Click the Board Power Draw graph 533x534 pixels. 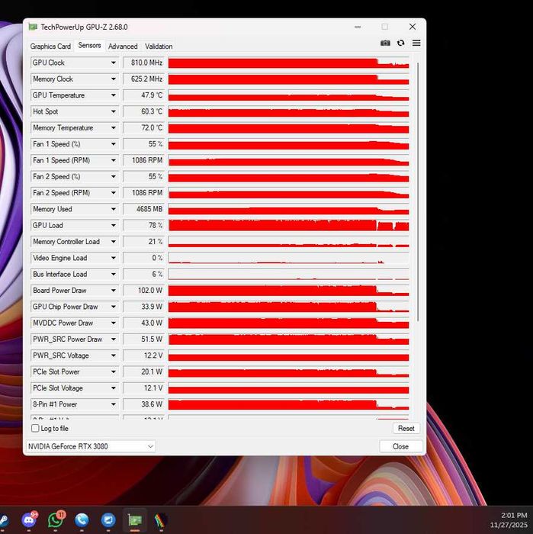point(288,291)
